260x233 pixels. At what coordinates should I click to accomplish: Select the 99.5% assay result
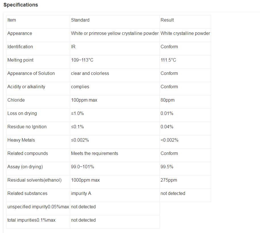[x=167, y=167]
